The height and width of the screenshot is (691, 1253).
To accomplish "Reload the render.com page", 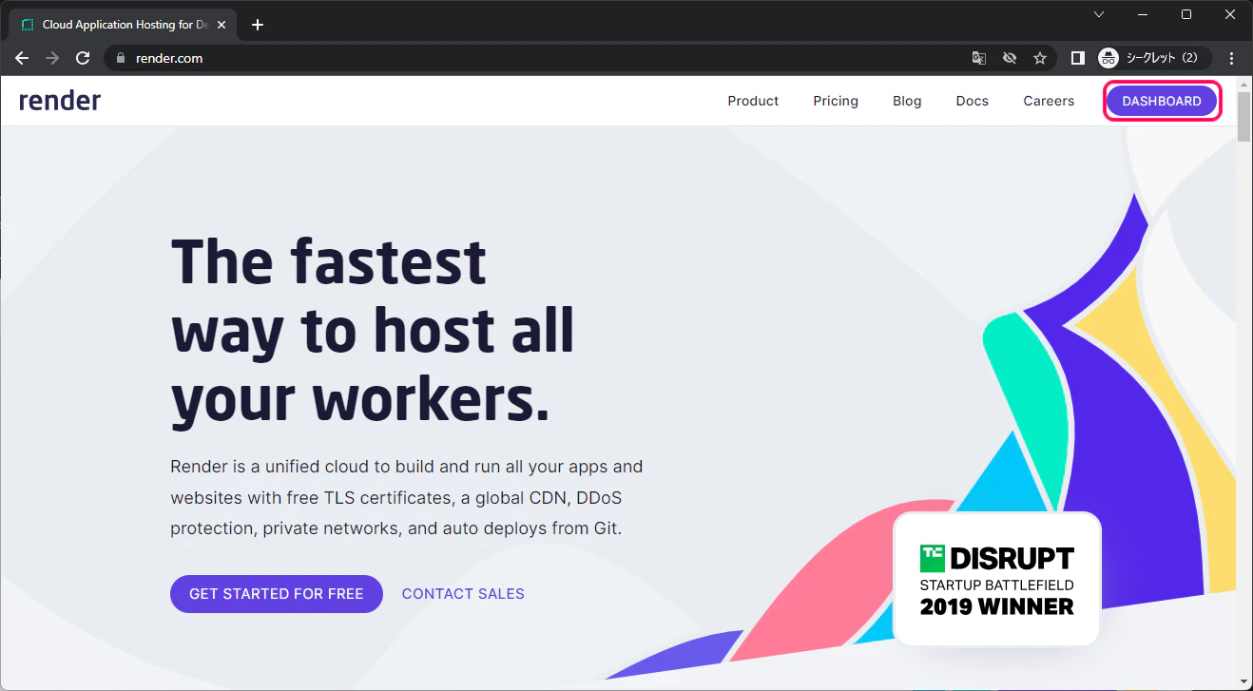I will click(x=83, y=58).
